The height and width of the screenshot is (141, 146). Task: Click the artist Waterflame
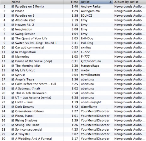click(89, 107)
